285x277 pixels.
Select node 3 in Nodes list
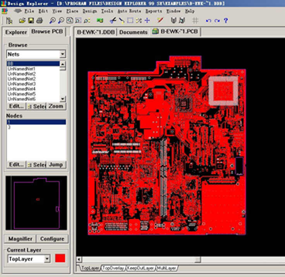(x=36, y=127)
